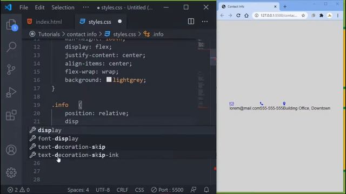Screen dimensions: 346x194
Task: Open the Edit menu
Action: (x=39, y=8)
